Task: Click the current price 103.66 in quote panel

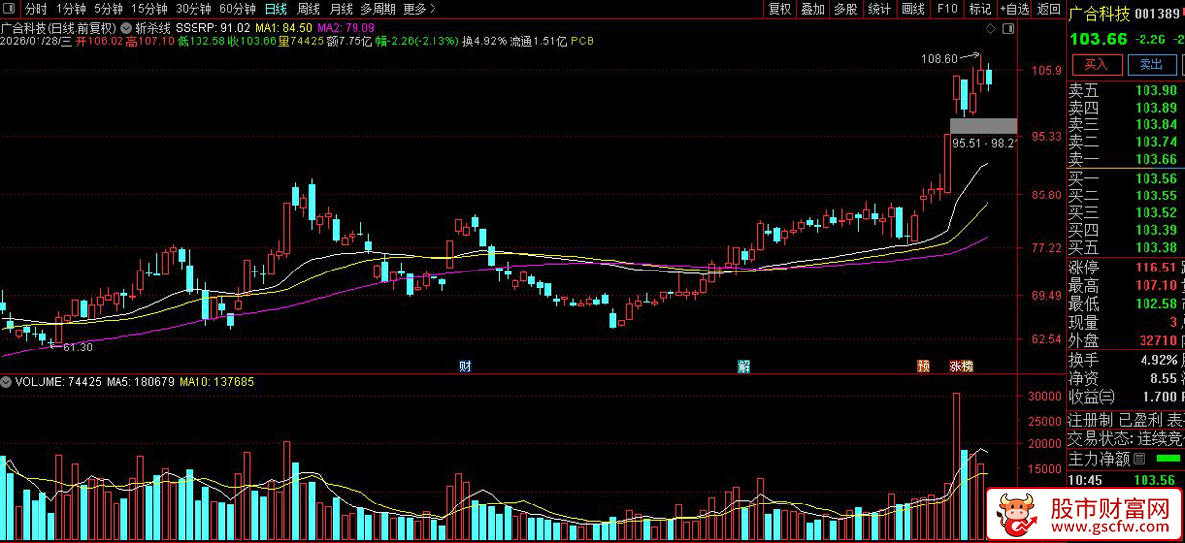Action: [x=1097, y=39]
